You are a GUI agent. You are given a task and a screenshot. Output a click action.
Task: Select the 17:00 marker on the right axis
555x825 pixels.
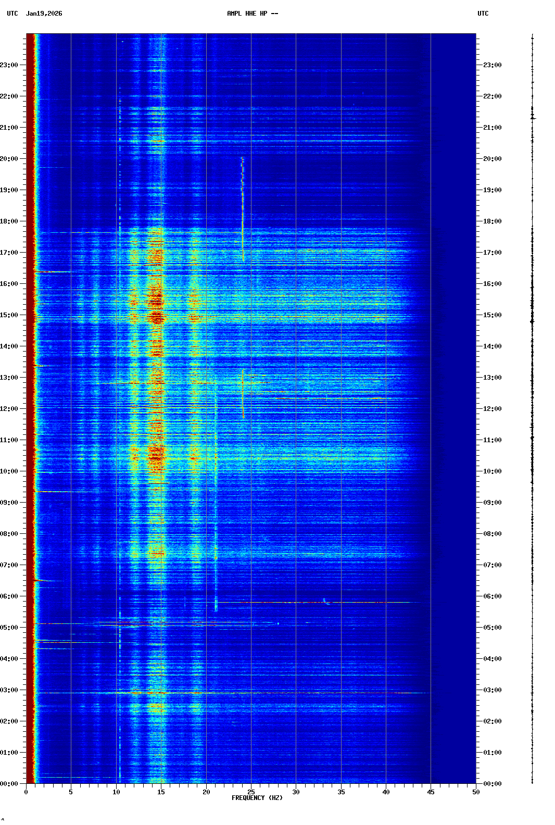(492, 253)
